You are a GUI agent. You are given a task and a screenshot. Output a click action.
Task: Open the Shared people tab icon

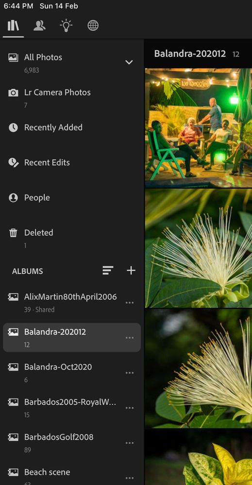click(x=40, y=26)
